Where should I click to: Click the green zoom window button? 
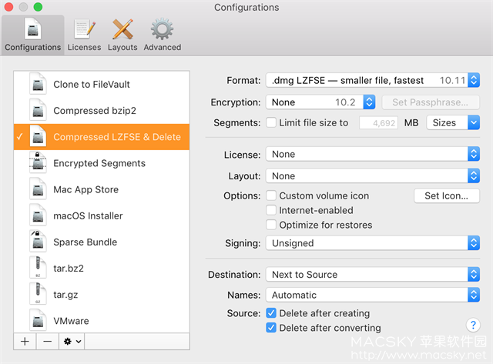click(x=38, y=7)
